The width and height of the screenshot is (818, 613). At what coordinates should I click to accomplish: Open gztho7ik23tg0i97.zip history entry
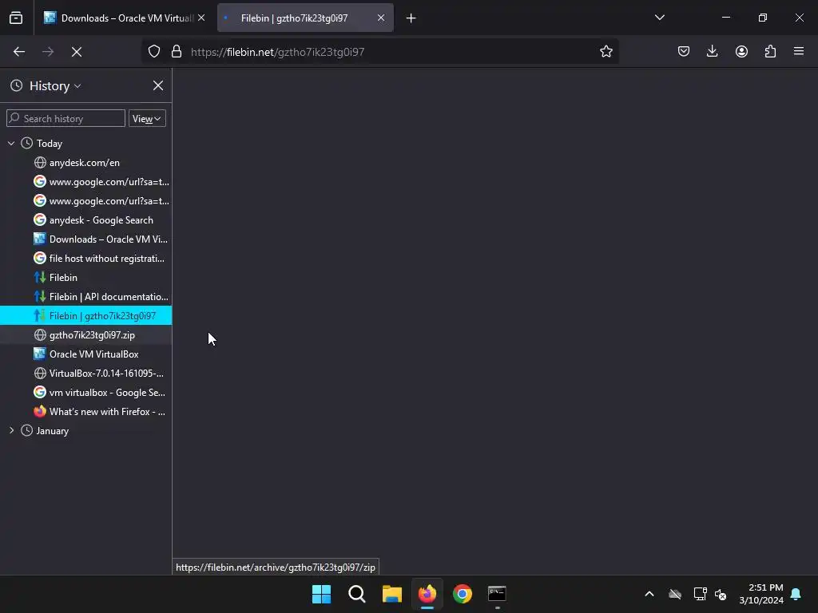(86, 335)
